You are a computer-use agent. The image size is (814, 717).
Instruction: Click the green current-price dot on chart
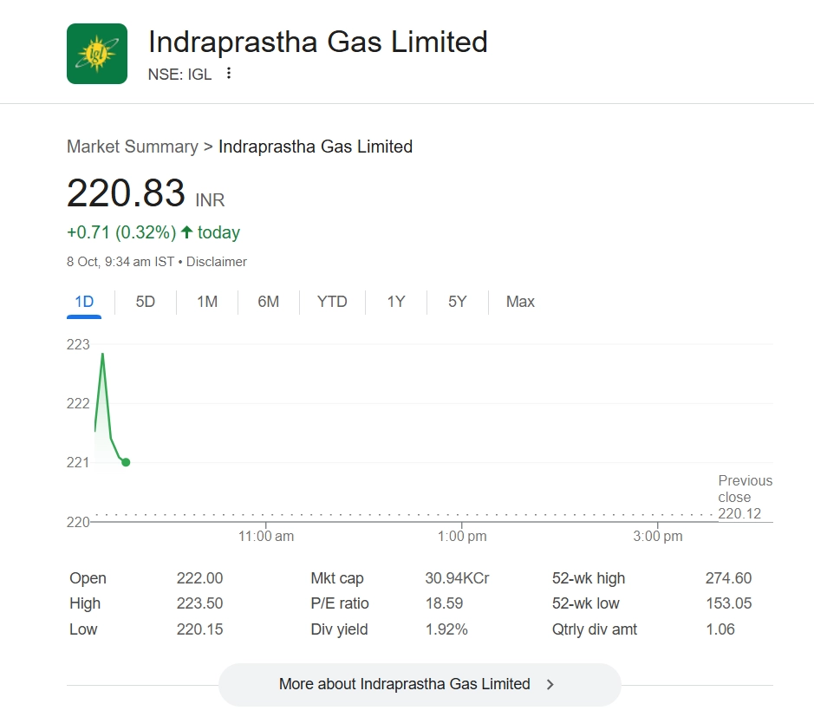(127, 462)
